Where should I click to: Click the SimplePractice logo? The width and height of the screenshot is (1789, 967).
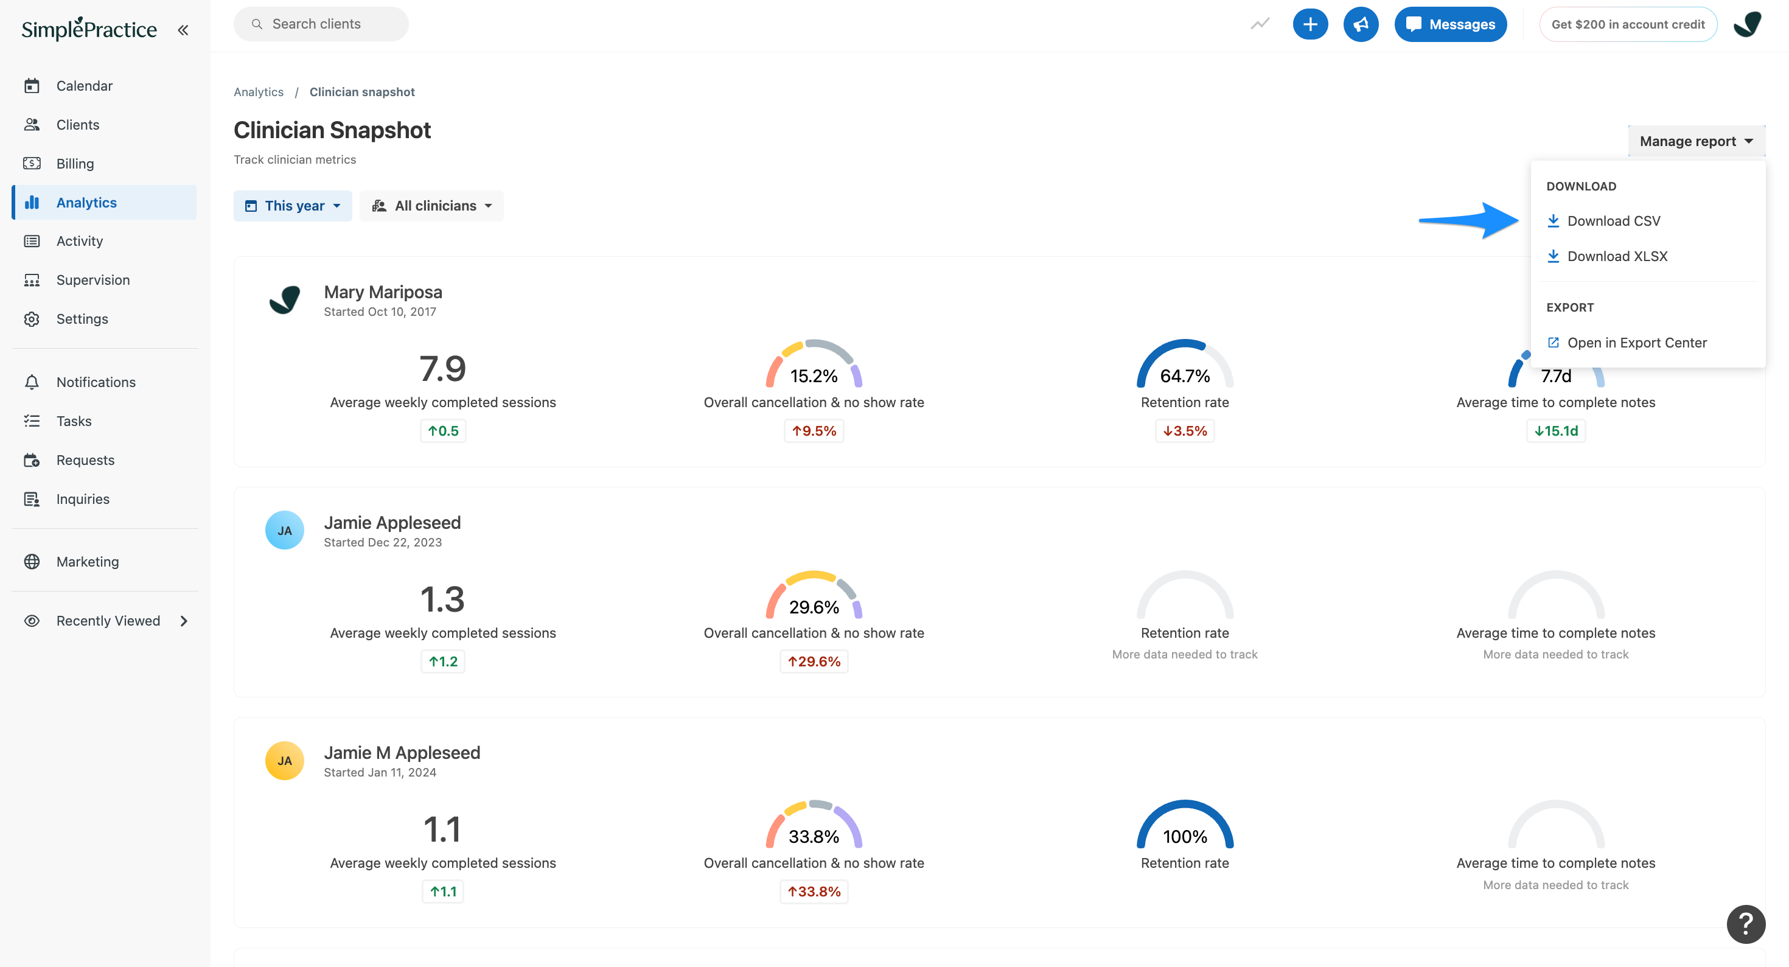[x=89, y=29]
